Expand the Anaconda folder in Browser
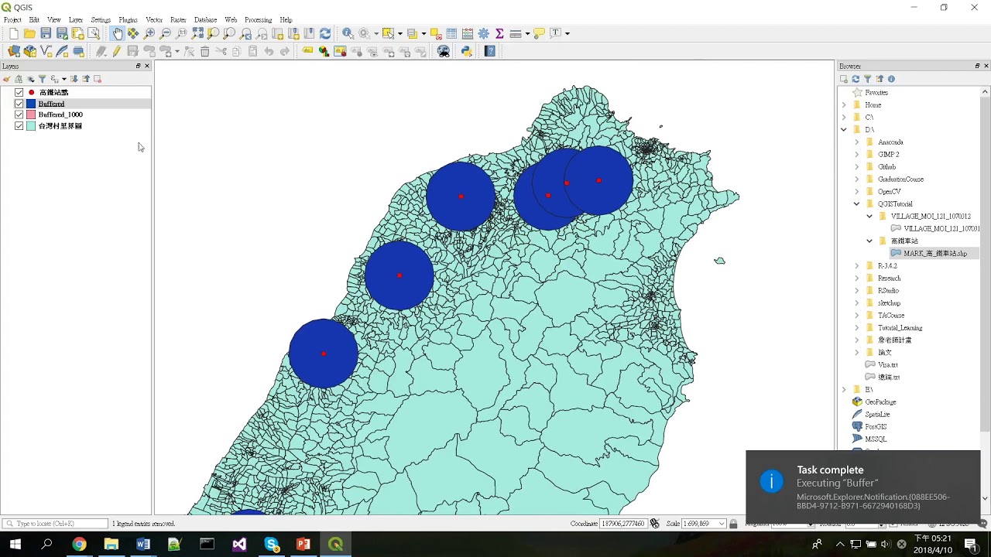Image resolution: width=991 pixels, height=557 pixels. tap(856, 142)
